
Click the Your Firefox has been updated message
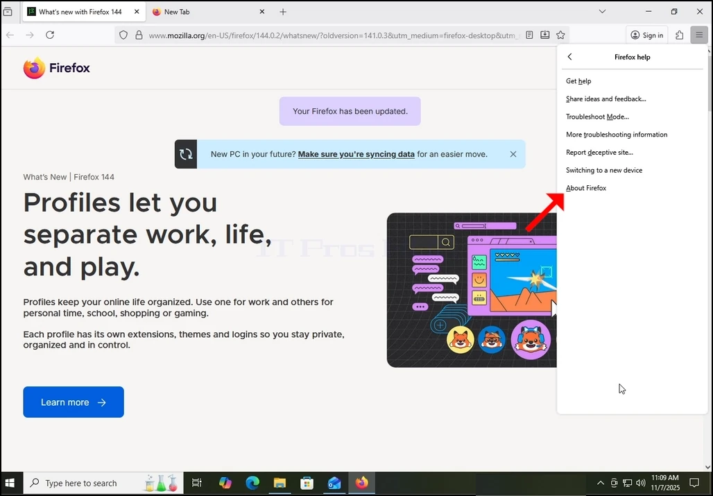350,111
